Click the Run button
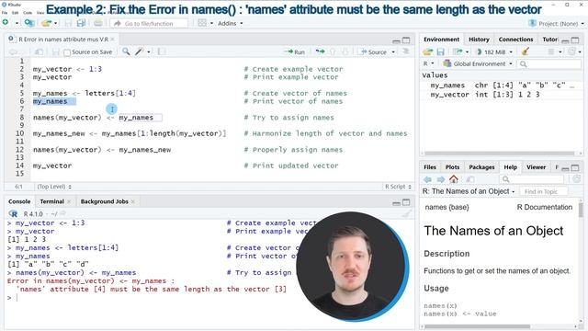This screenshot has width=588, height=331. [295, 51]
